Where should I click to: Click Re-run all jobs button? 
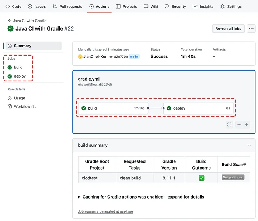[x=228, y=29]
